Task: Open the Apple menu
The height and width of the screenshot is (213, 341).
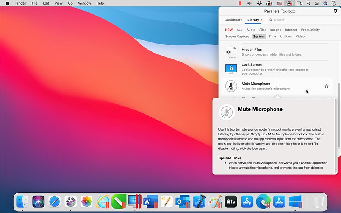Action: (7, 3)
